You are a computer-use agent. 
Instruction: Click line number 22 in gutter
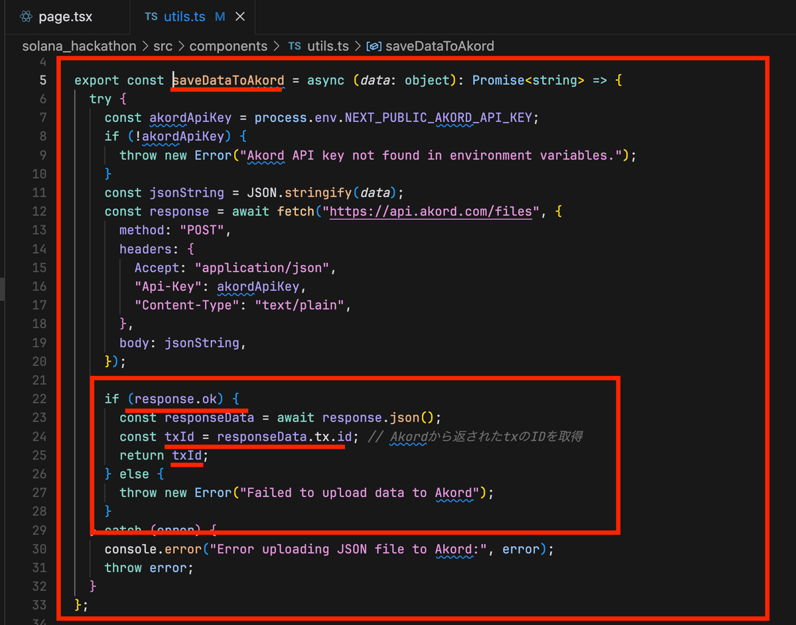pyautogui.click(x=39, y=399)
